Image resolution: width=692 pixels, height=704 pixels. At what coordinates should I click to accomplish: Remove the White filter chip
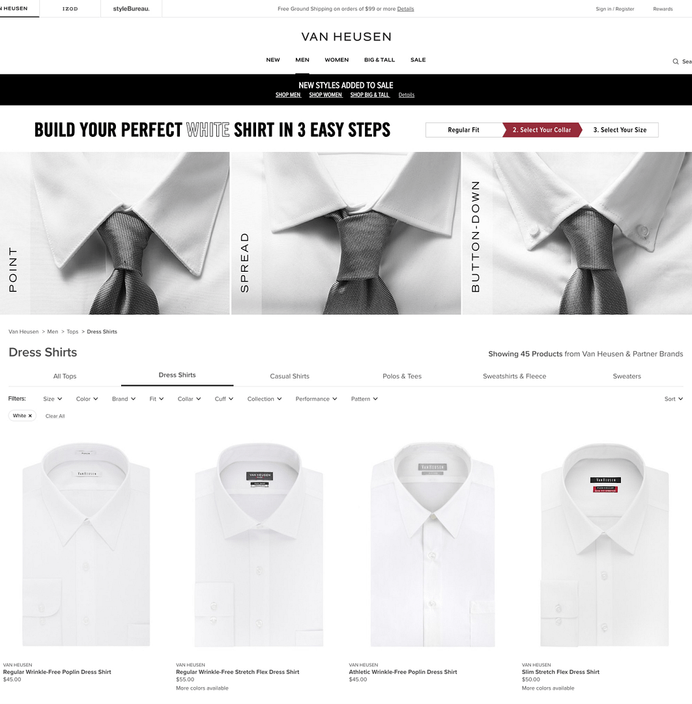click(x=30, y=416)
